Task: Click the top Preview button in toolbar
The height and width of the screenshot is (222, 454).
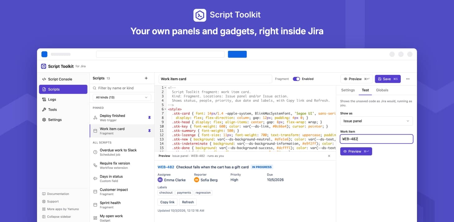Action: pos(356,79)
